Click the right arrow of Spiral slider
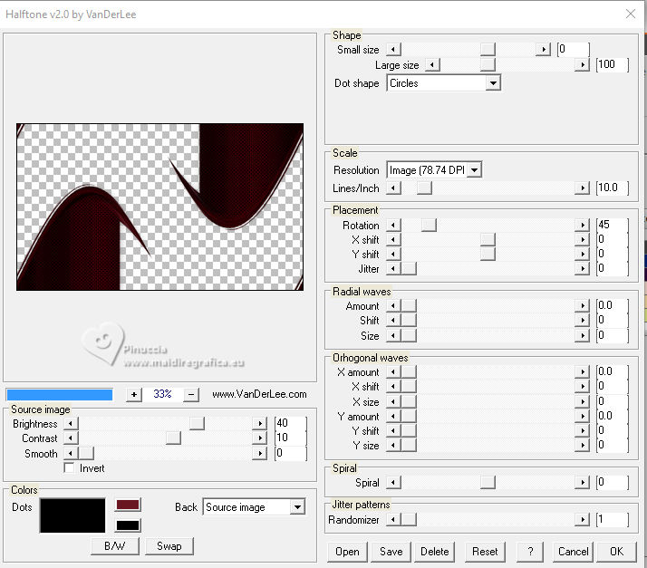This screenshot has height=568, width=647. point(583,482)
